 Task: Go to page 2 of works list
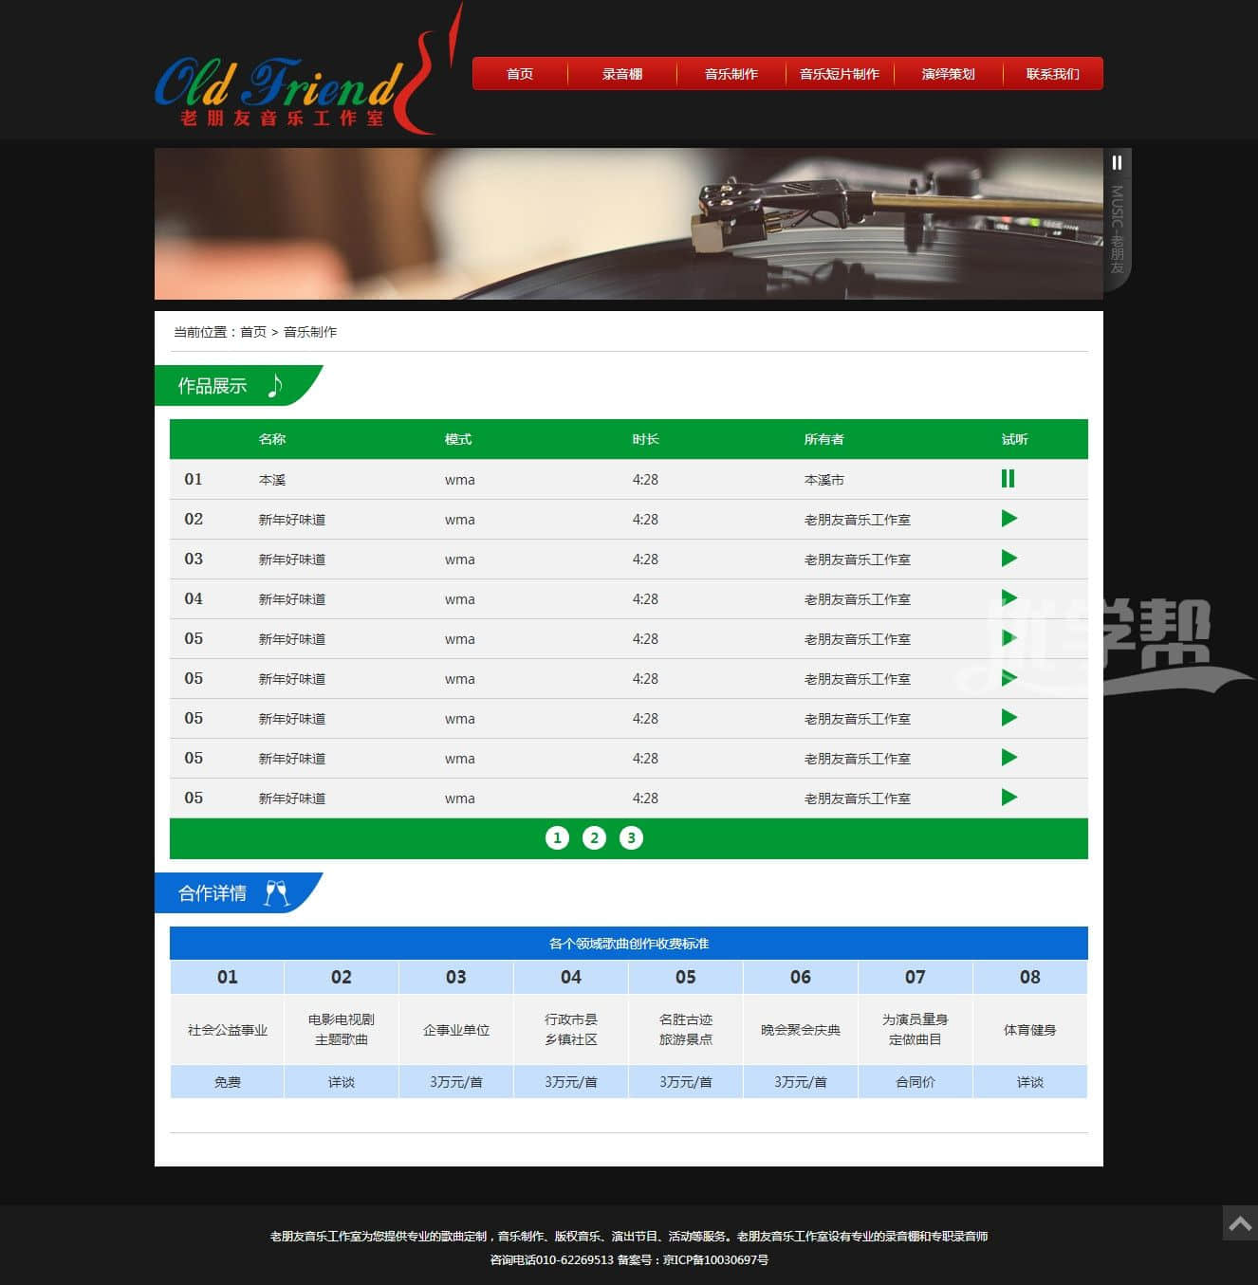pyautogui.click(x=594, y=838)
